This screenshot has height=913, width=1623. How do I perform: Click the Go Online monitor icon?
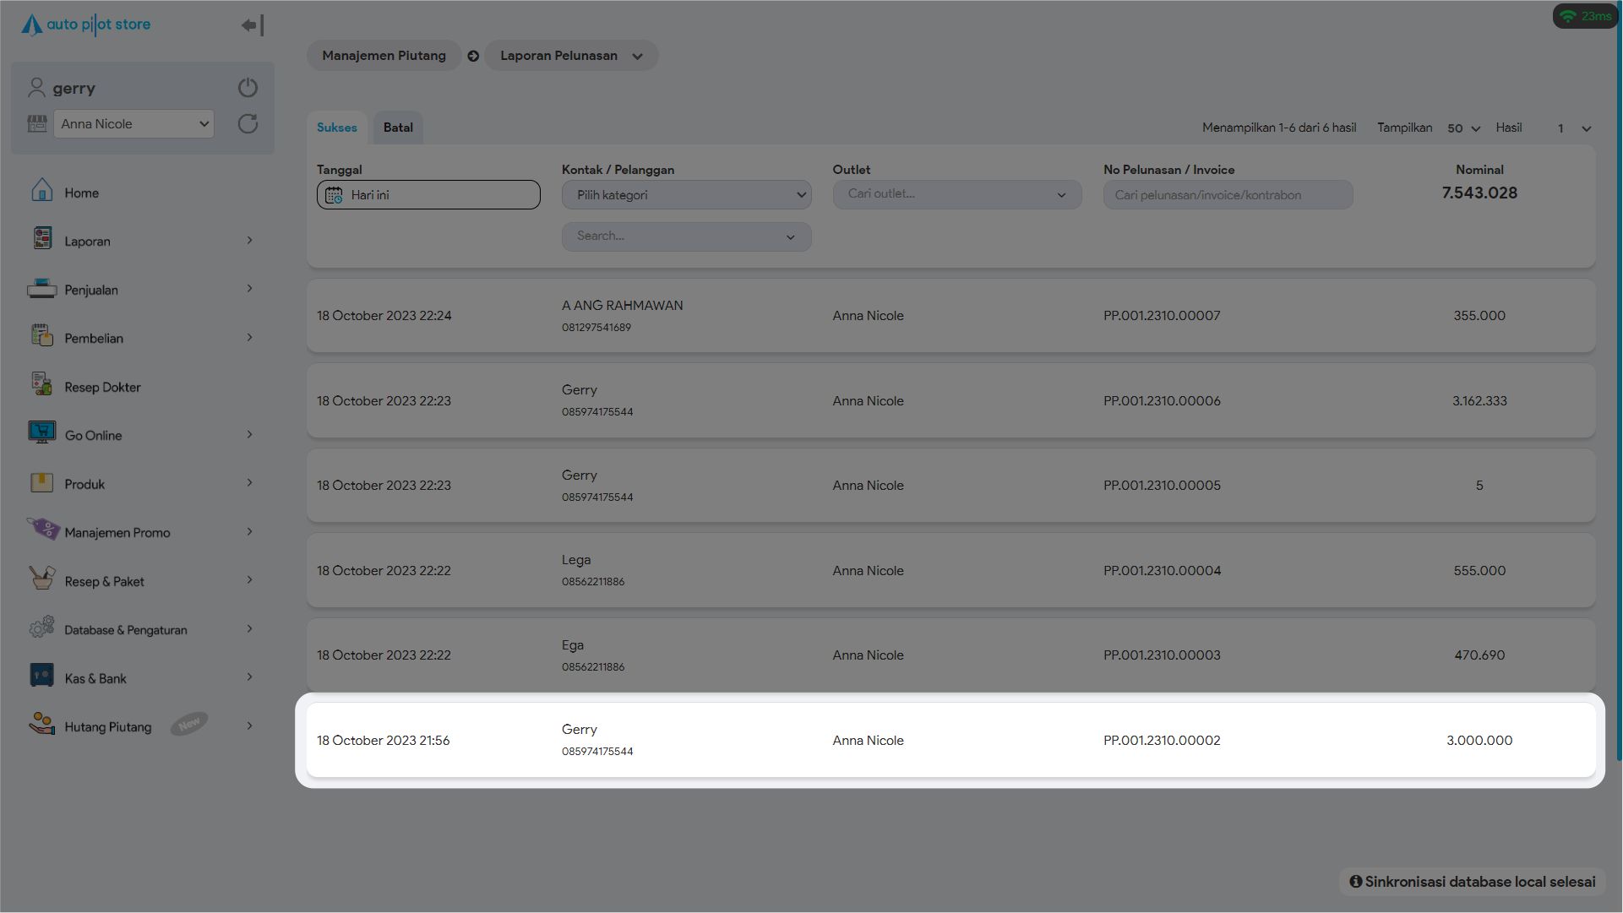coord(41,432)
